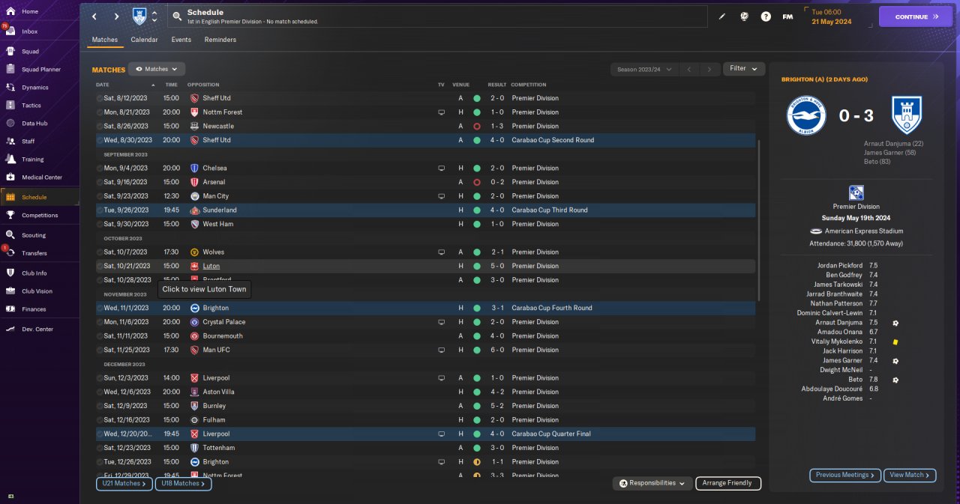Click Arnaut Danjuma in ratings list
This screenshot has height=504, width=960.
838,323
